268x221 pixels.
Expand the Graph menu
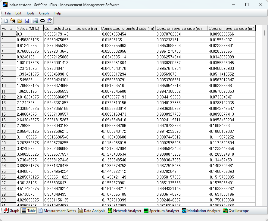pos(44,13)
